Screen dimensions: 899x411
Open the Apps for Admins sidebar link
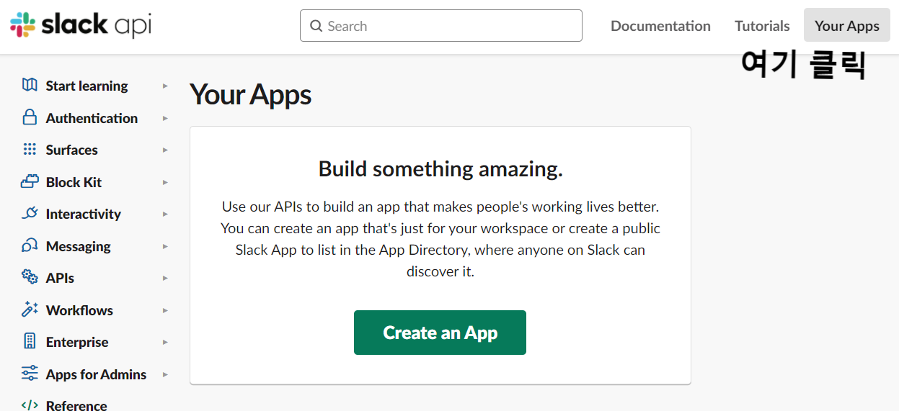[96, 374]
